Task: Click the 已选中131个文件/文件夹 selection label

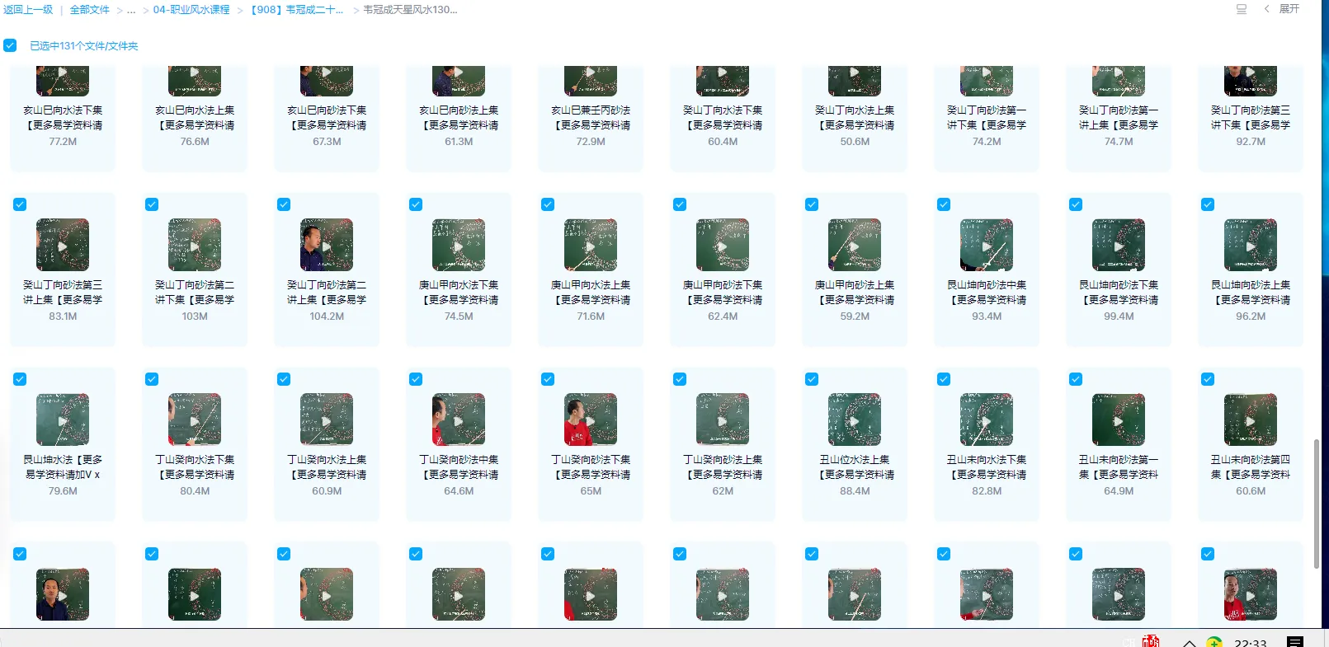Action: pyautogui.click(x=84, y=46)
